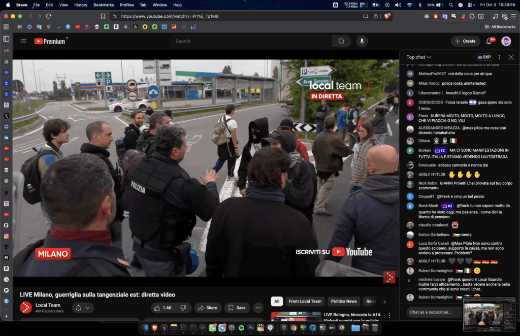The height and width of the screenshot is (336, 520).
Task: Like the video with thumbs up
Action: pyautogui.click(x=164, y=308)
